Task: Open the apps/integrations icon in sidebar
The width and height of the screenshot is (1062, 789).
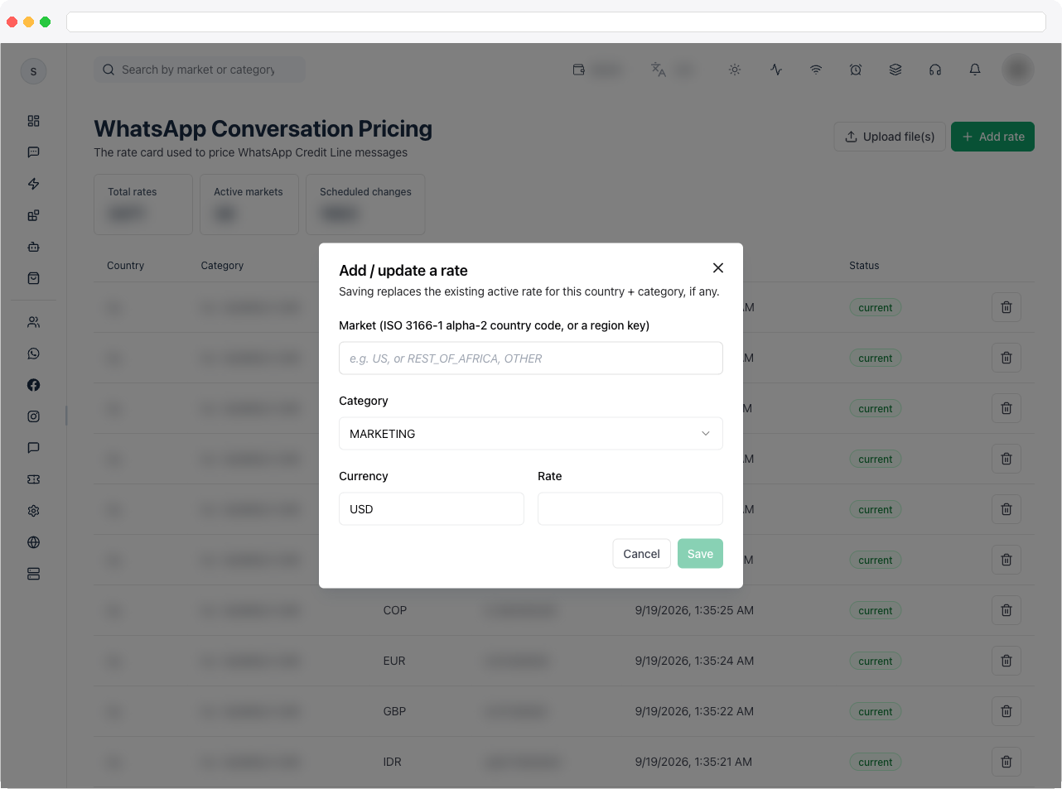Action: pos(33,215)
